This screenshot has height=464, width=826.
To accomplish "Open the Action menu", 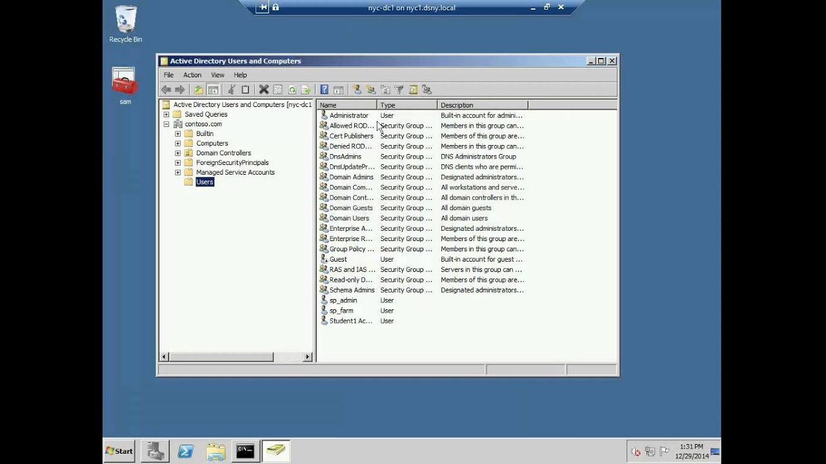I will point(192,75).
